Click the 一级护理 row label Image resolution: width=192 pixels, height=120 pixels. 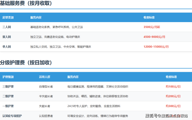click(8, 106)
